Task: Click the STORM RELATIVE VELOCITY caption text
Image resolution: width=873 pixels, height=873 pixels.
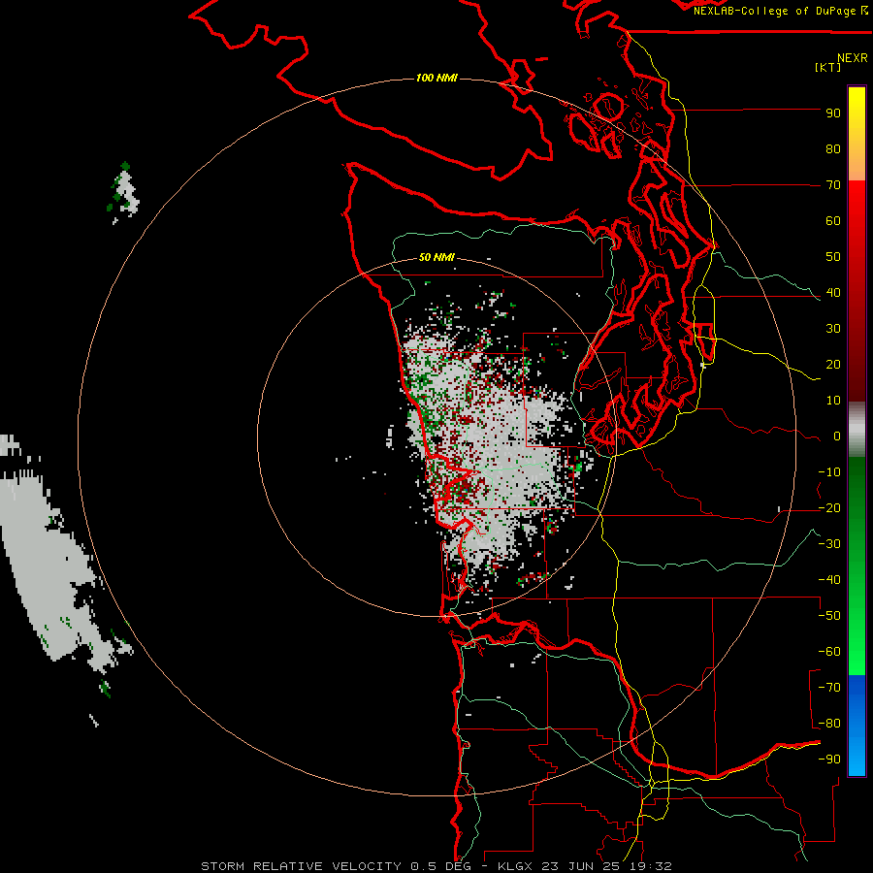Action: point(301,866)
